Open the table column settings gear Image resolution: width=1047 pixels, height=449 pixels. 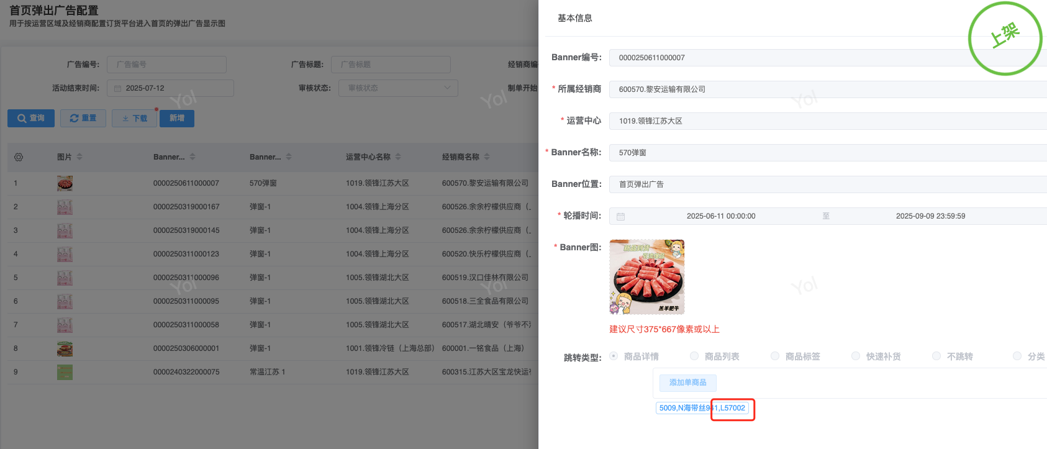pyautogui.click(x=19, y=157)
